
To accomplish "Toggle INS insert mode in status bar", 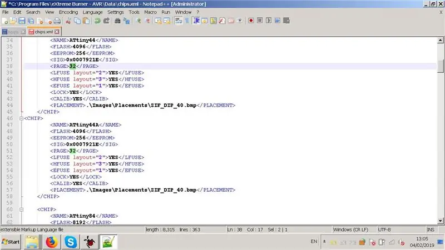I will [430, 229].
